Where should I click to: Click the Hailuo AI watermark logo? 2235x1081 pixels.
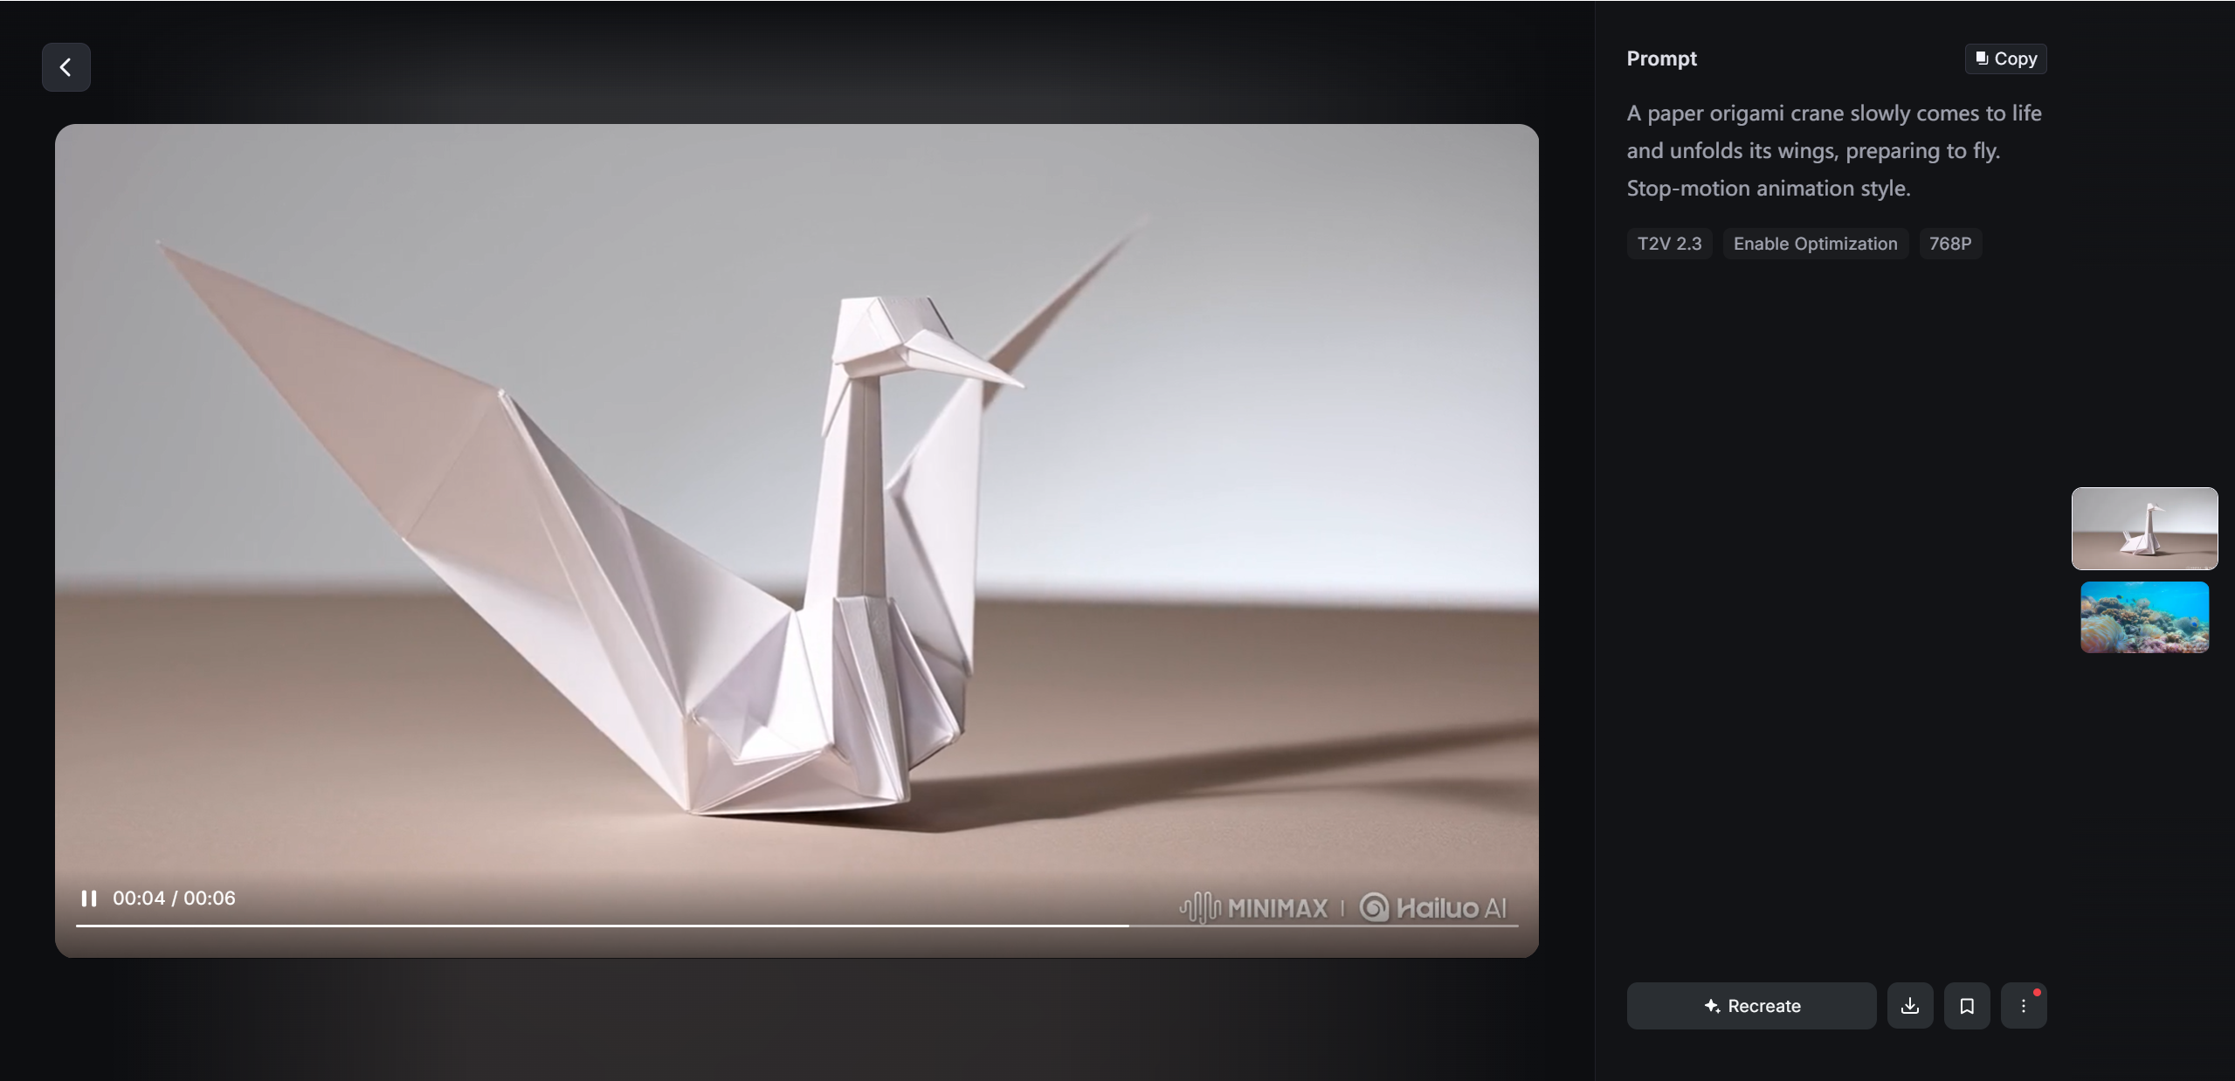(x=1432, y=908)
